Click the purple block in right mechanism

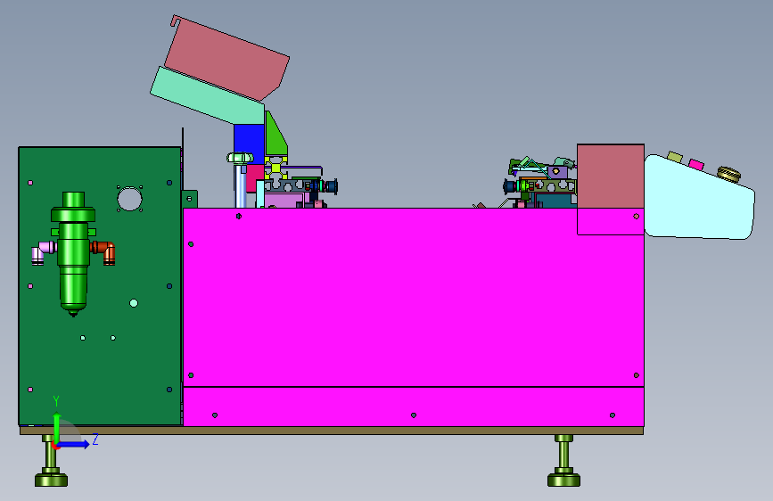pyautogui.click(x=557, y=171)
